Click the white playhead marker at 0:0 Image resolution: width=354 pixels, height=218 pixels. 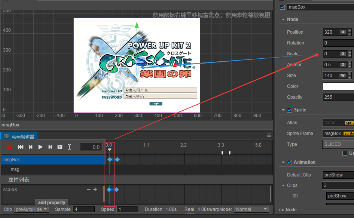click(x=110, y=150)
